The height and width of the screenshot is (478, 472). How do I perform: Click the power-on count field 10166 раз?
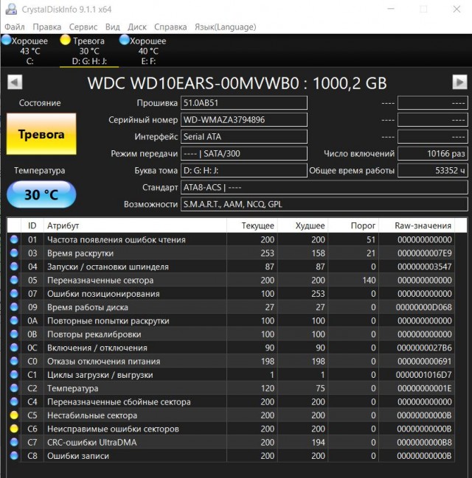pos(433,153)
